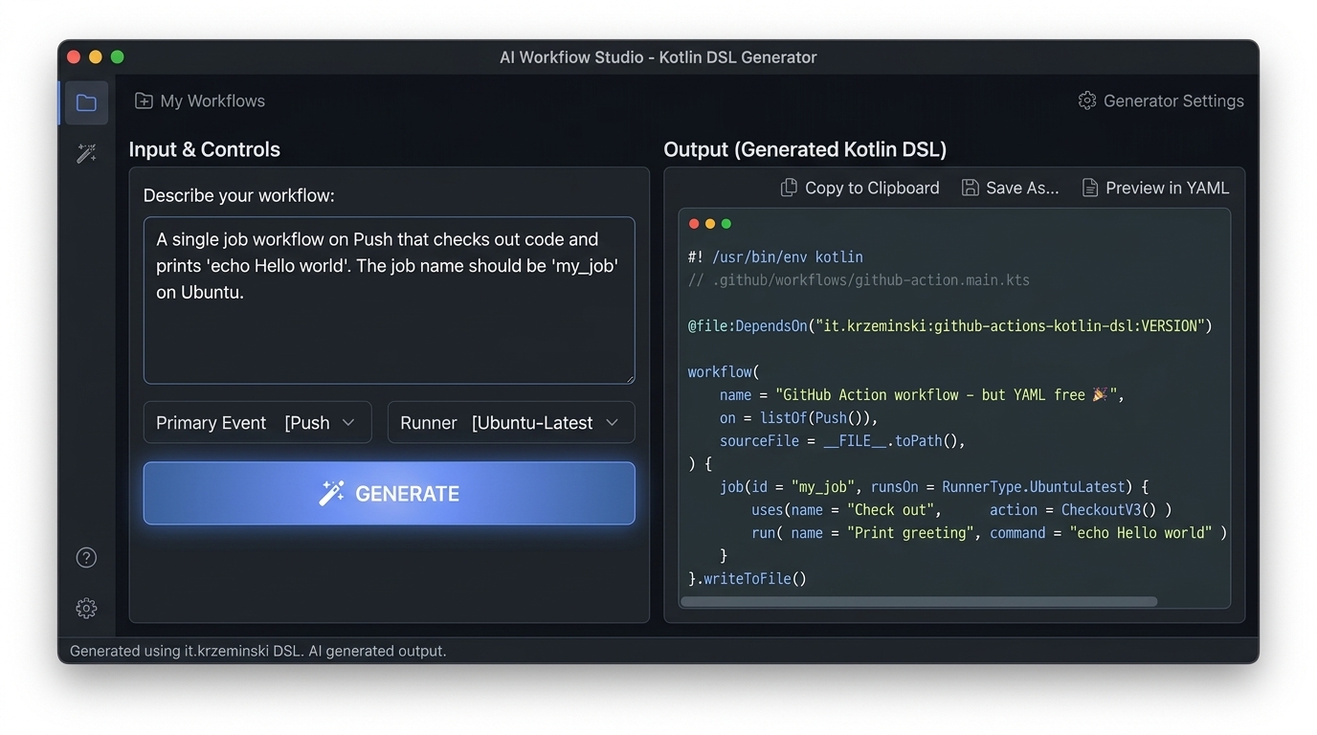This screenshot has height=735, width=1317.
Task: Click the document icon beside Preview in YAML
Action: pyautogui.click(x=1090, y=187)
